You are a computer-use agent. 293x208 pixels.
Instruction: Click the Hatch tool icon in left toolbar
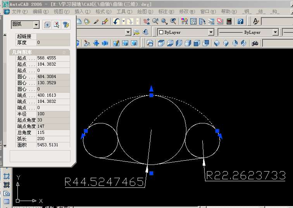pos(7,176)
